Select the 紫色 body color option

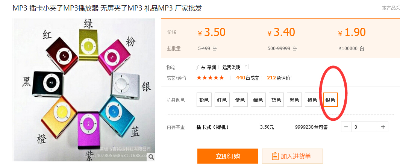point(240,100)
